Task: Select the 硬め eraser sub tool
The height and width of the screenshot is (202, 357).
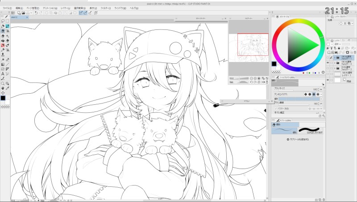Action: [x=285, y=131]
